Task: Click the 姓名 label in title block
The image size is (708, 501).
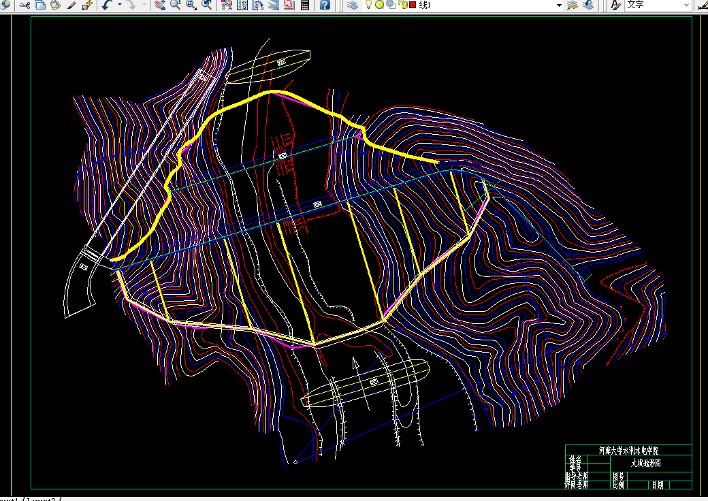Action: pyautogui.click(x=575, y=459)
